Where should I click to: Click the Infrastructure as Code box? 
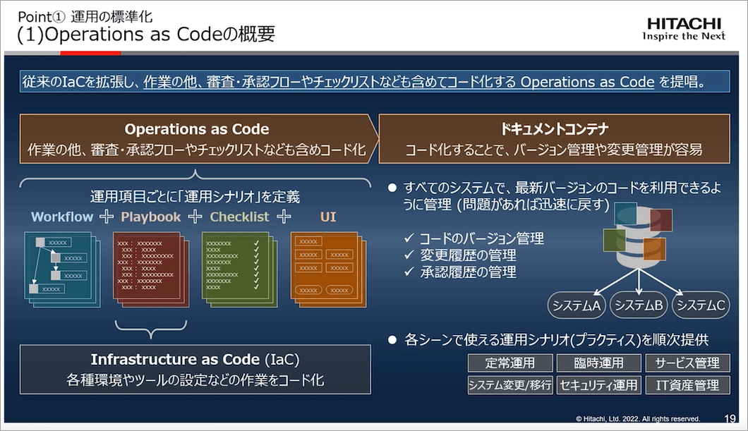click(195, 369)
